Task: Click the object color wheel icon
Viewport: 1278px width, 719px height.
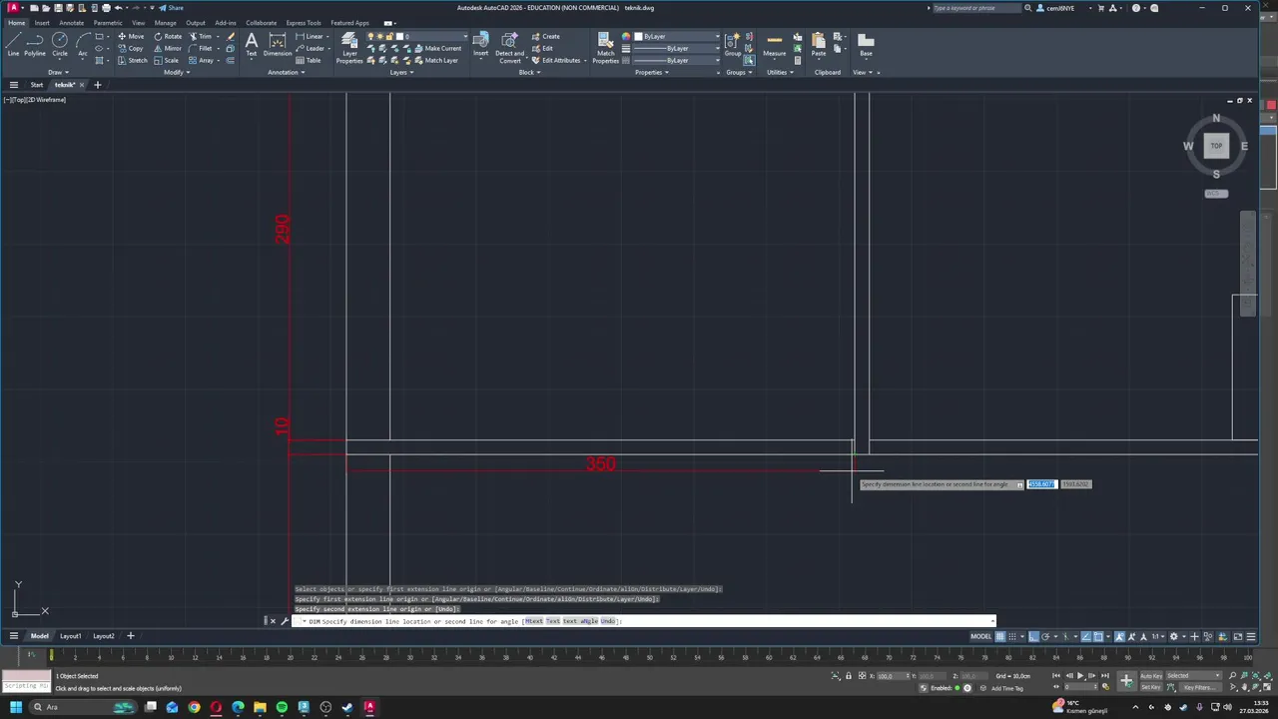Action: click(626, 36)
